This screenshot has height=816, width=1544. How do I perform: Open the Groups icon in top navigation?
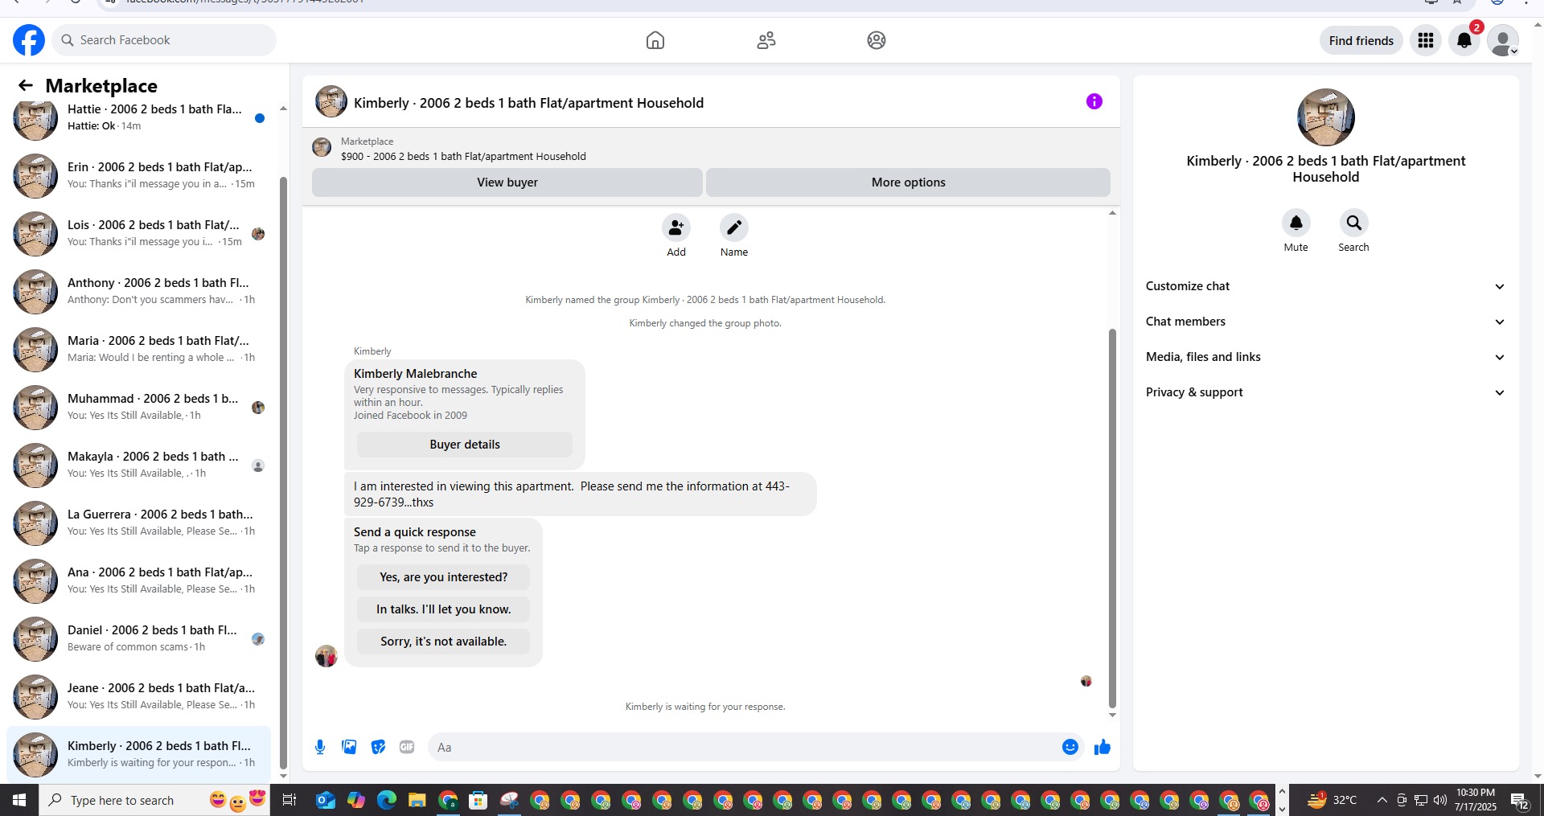(877, 40)
